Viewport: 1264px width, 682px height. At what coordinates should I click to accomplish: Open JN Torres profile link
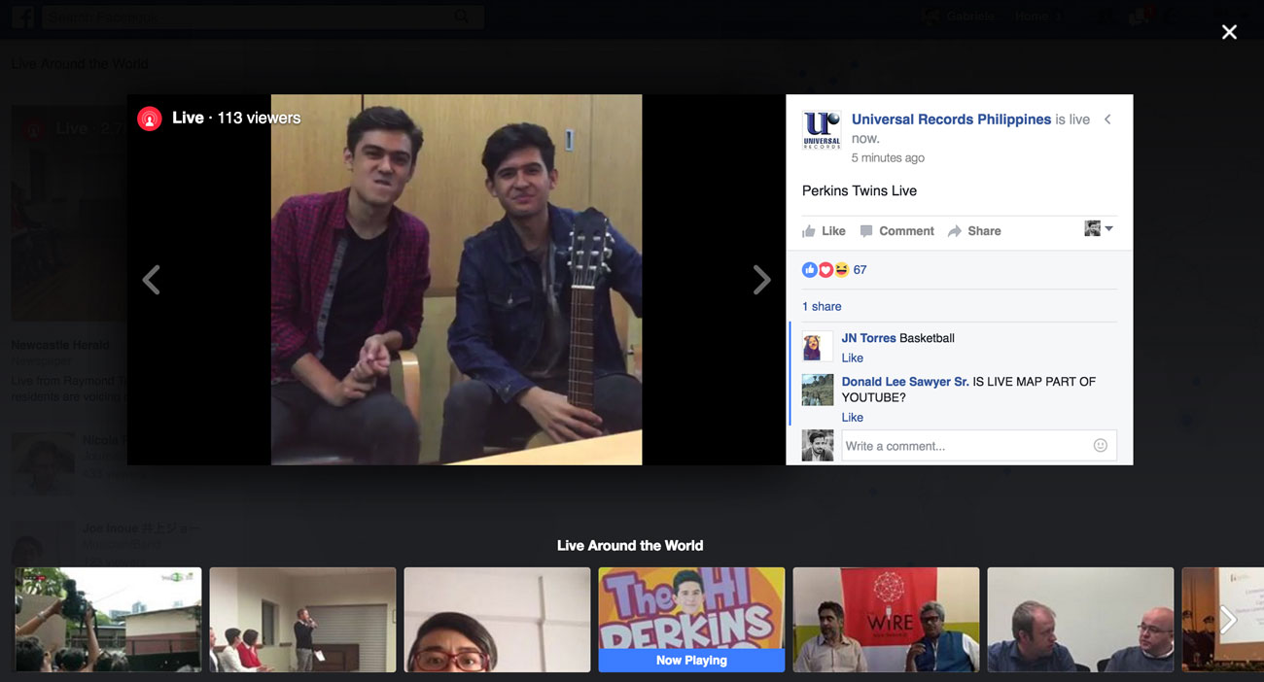868,338
